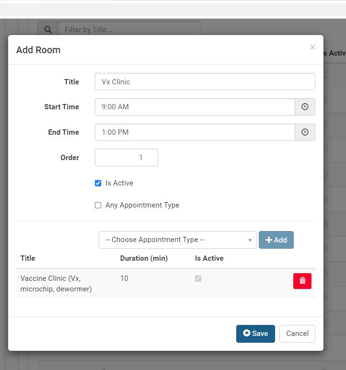Viewport: 346px width, 370px height.
Task: Click the search magnifier icon
Action: click(48, 30)
